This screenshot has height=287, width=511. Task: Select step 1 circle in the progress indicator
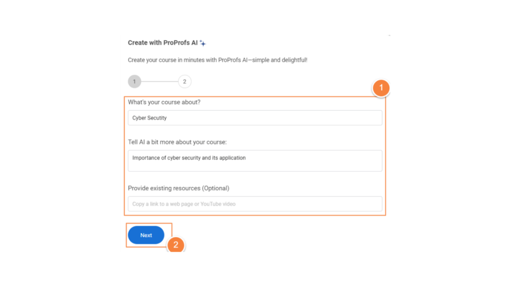(x=134, y=81)
